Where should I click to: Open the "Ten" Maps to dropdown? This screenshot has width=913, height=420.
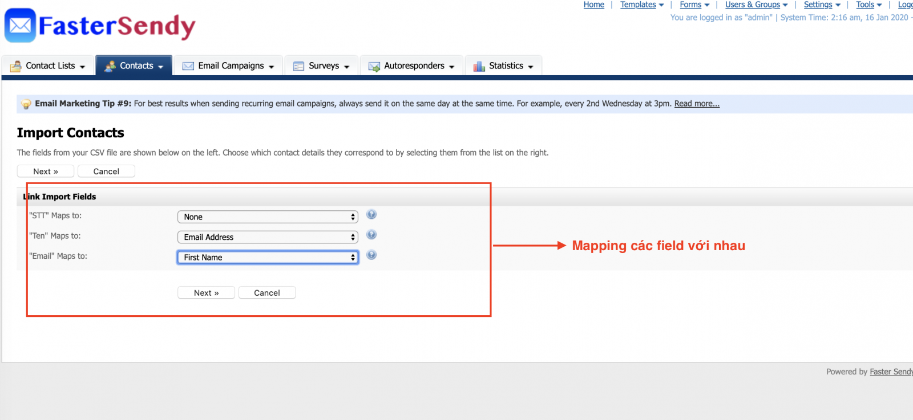(267, 237)
